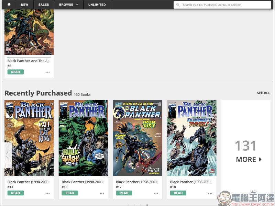
Task: Read Black Panther (1998-2003) #18
Action: point(178,193)
